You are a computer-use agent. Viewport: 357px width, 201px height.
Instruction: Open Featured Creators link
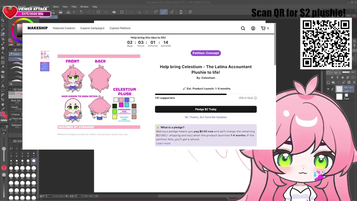[x=64, y=28]
